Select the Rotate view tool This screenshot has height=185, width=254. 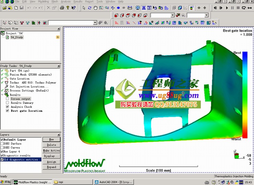tap(90, 8)
